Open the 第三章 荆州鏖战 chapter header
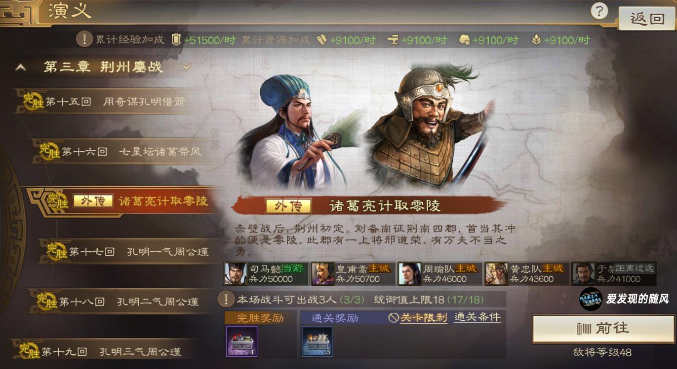677x369 pixels. pos(103,67)
